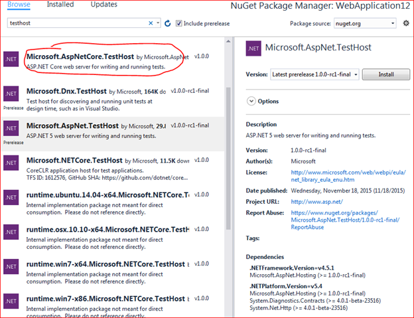414x318 pixels.
Task: Select the runtime.win7-x86 package
Action: point(113,304)
